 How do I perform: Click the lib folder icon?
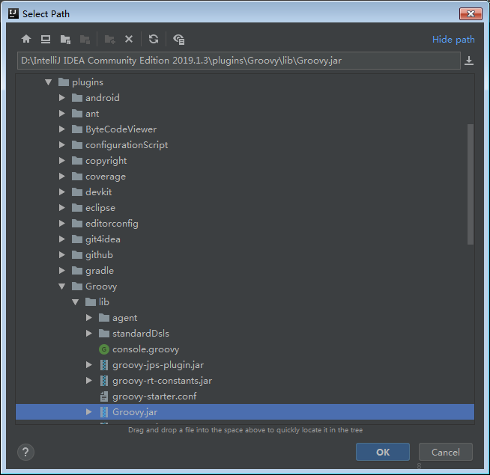tap(91, 301)
